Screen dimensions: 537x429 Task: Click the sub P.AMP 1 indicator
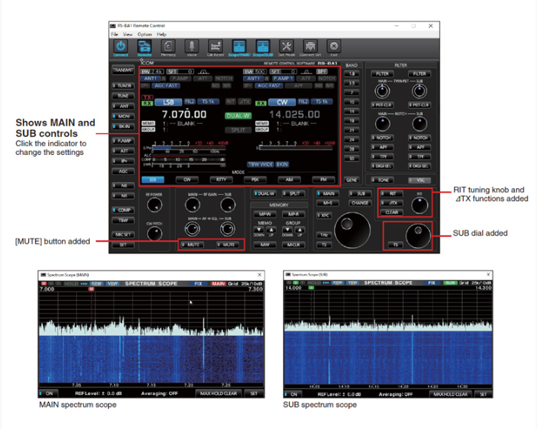coord(283,79)
